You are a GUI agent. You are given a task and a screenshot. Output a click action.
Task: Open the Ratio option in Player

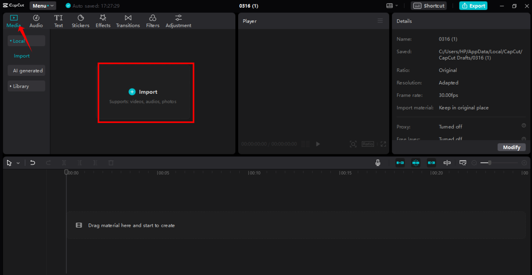point(368,144)
